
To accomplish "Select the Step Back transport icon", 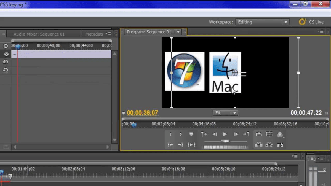I will (215, 134).
